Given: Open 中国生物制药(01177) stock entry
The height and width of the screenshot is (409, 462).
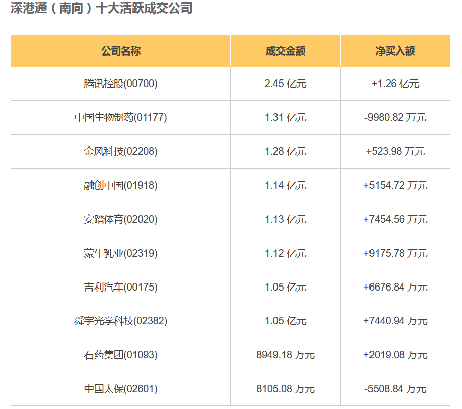Looking at the screenshot, I should 121,118.
